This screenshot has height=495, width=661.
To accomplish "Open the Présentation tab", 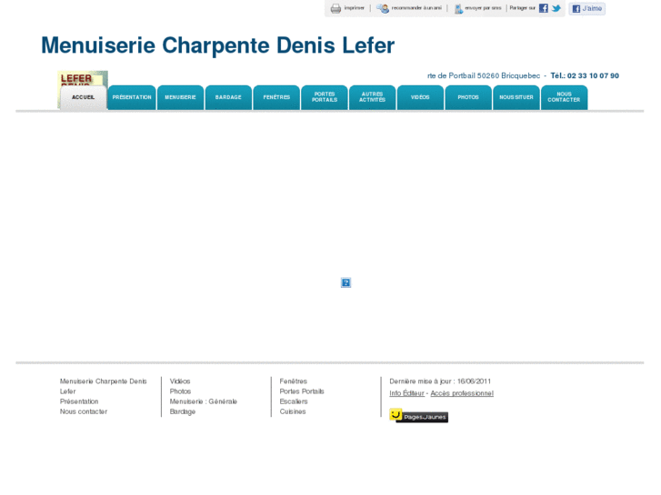I will pos(132,98).
